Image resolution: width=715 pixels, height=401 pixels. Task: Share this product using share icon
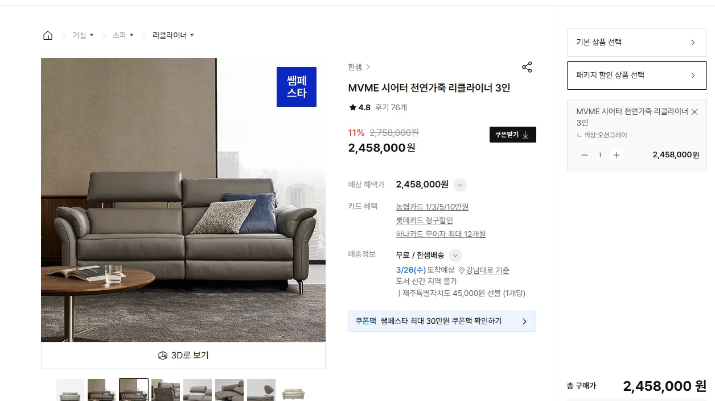point(527,67)
